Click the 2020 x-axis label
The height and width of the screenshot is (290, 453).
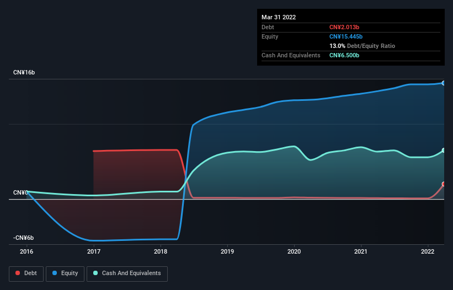[x=294, y=251]
